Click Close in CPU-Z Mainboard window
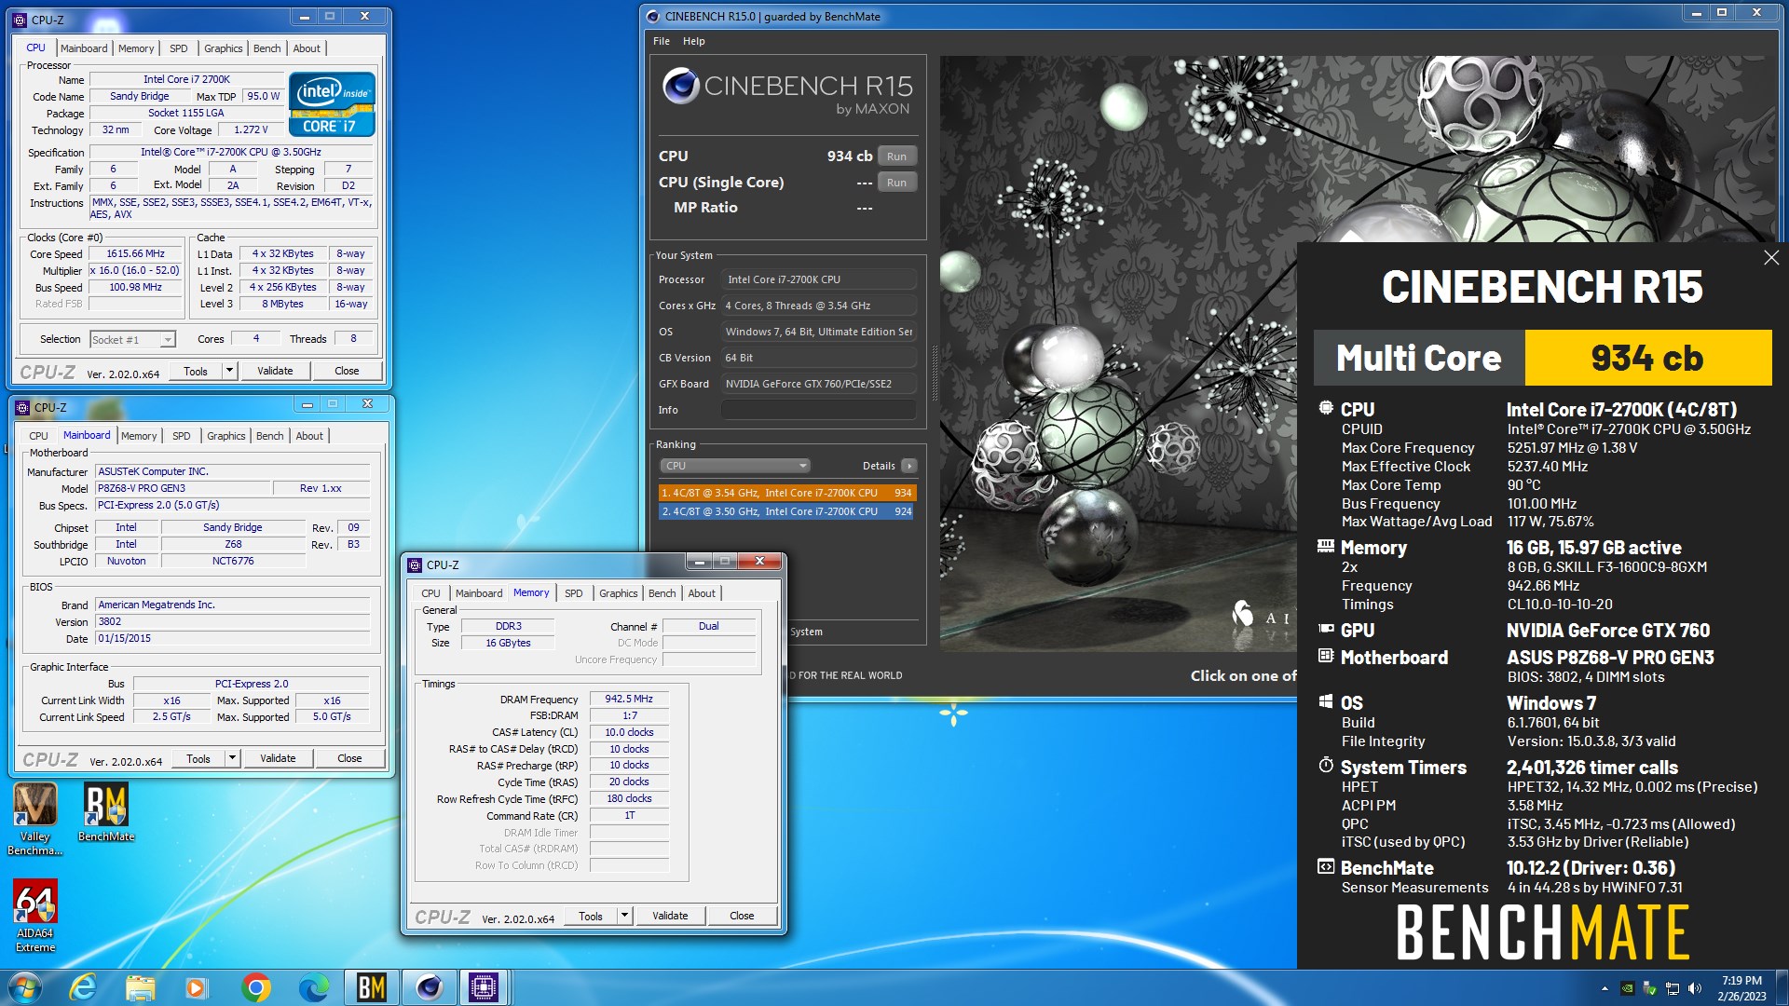This screenshot has width=1789, height=1006. pyautogui.click(x=349, y=758)
